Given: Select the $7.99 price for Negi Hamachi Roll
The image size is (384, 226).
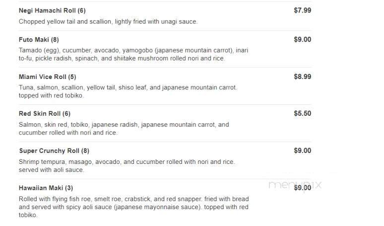Looking at the screenshot, I should (x=302, y=10).
